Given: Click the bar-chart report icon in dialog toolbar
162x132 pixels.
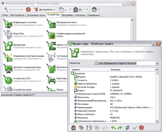Looking at the screenshot, I should pos(96,128).
